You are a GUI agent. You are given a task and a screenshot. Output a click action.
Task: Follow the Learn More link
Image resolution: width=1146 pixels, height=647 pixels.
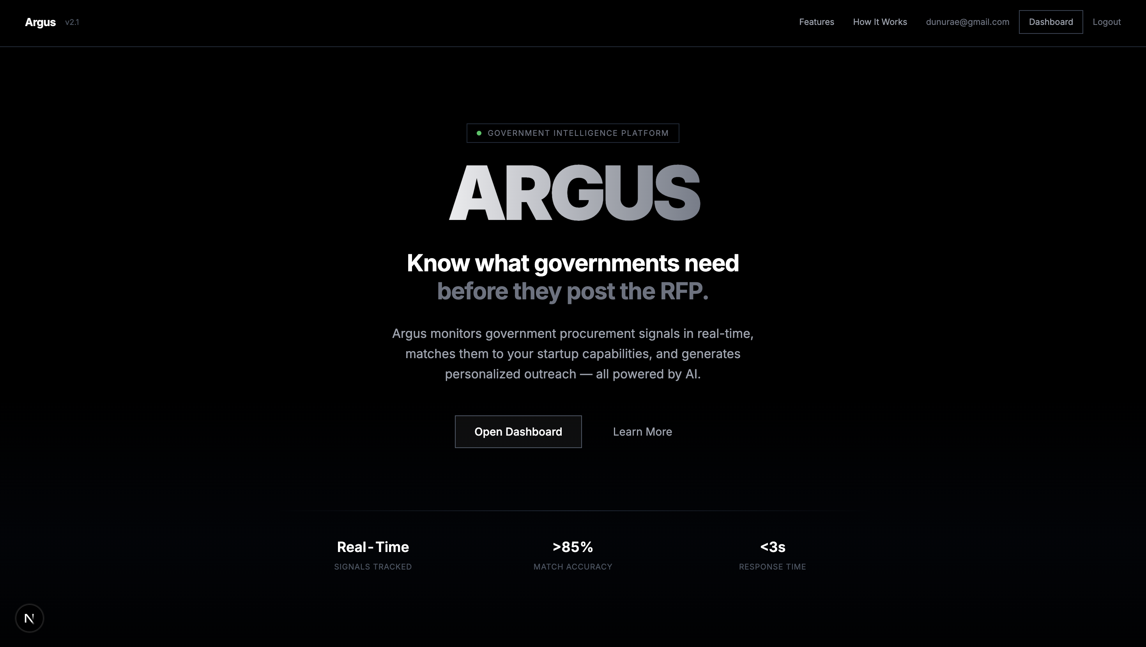642,431
